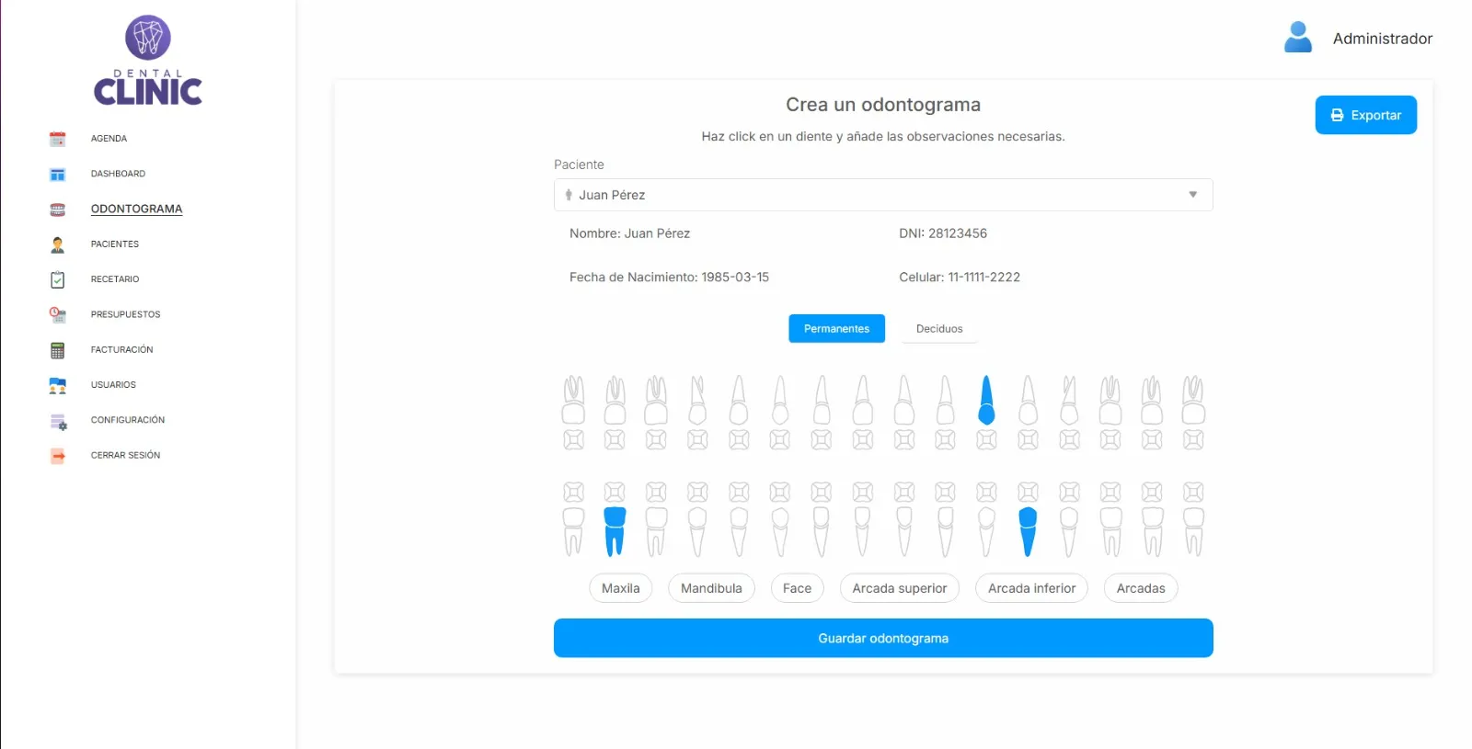Select the rightmost lower molar tooth
The height and width of the screenshot is (749, 1472).
(1193, 531)
